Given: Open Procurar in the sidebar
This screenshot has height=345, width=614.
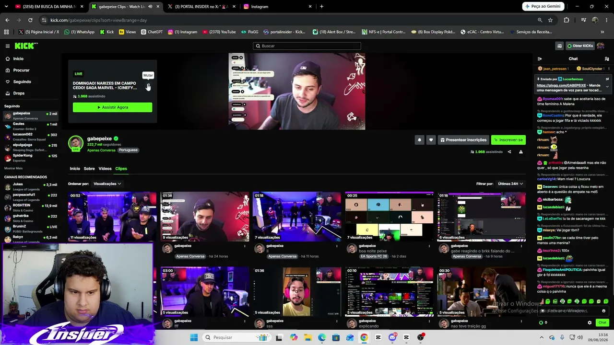Looking at the screenshot, I should pos(31,70).
